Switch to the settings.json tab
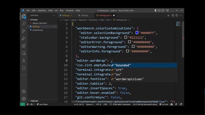Screen dimensions: 205x115 click(x=105, y=15)
